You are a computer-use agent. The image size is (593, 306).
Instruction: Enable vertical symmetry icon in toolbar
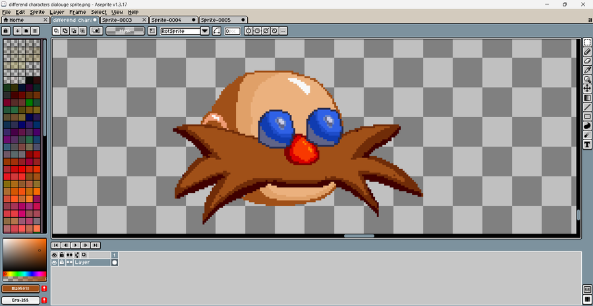point(257,31)
